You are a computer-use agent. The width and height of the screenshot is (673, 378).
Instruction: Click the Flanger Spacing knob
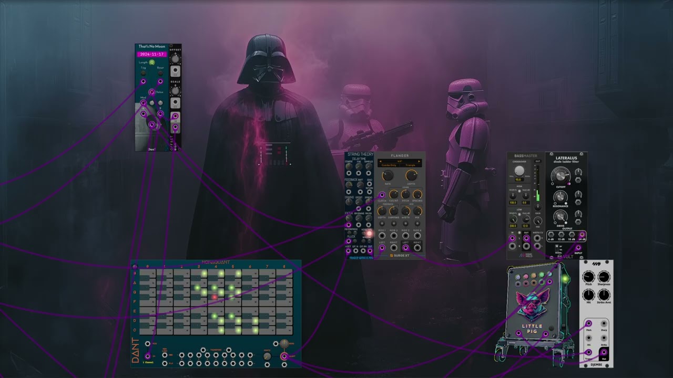click(417, 195)
